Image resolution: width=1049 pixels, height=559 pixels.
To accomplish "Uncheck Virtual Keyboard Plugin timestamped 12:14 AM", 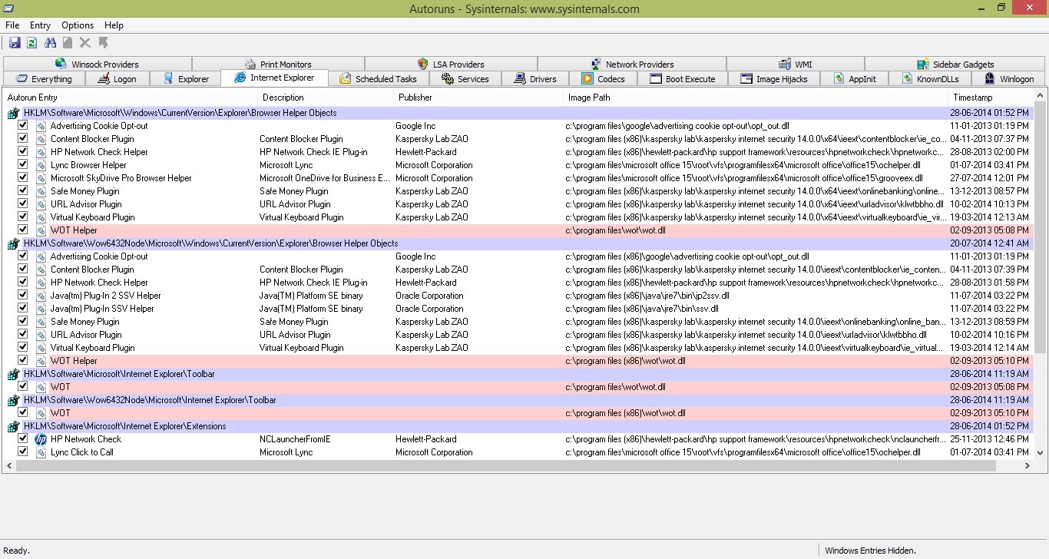I will point(23,347).
